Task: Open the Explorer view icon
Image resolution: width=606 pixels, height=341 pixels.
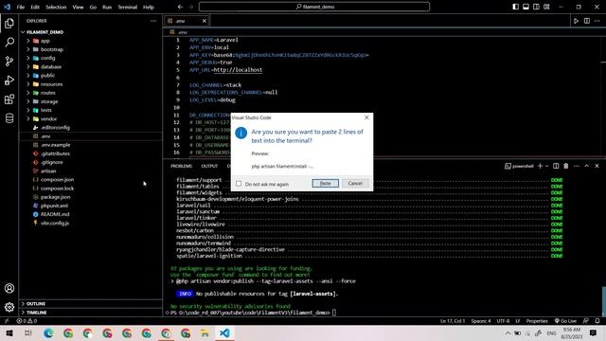Action: tap(9, 24)
